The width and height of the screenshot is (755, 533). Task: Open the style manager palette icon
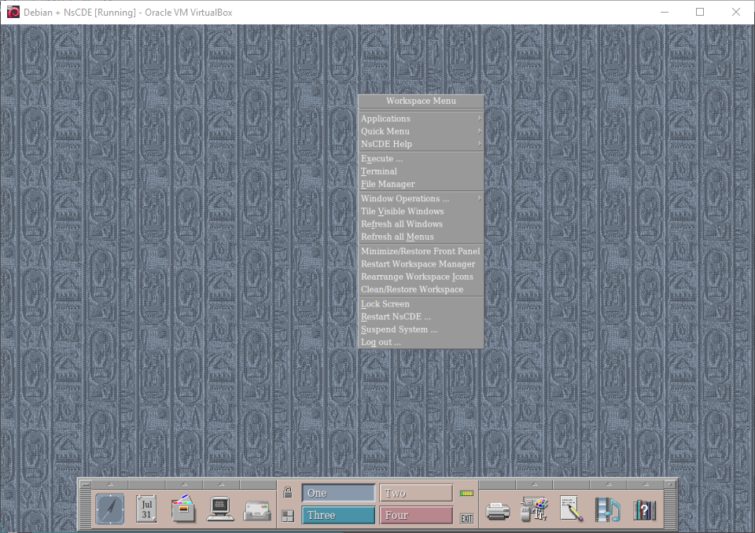535,509
